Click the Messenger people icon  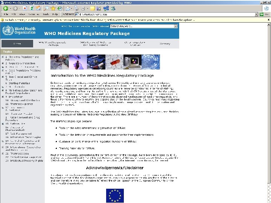113,8
